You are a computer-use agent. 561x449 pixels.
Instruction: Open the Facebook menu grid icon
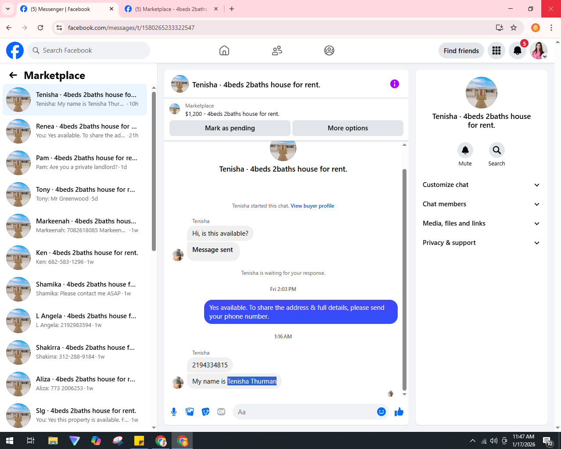tap(496, 50)
